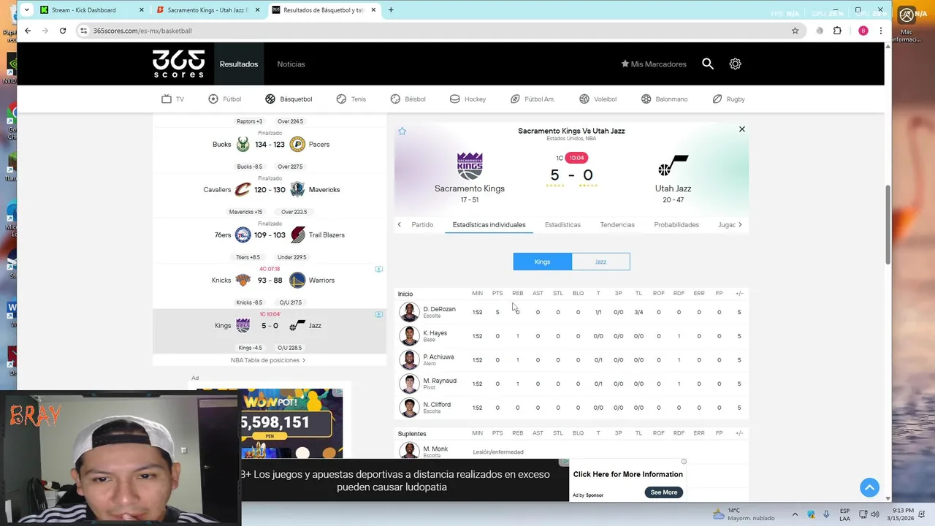Screen dimensions: 935x526
Task: Open K. Hayes player row
Action: point(572,336)
